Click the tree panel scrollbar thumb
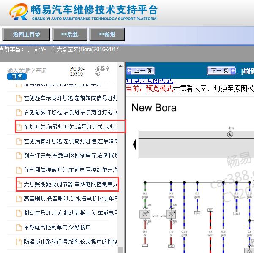This screenshot has width=254, height=253. [120, 250]
